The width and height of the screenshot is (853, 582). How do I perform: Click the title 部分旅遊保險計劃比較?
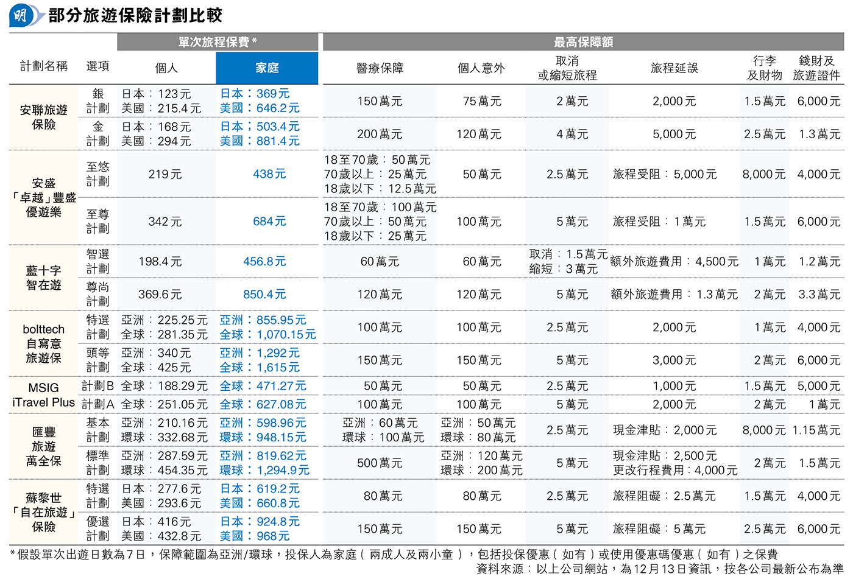click(x=135, y=15)
